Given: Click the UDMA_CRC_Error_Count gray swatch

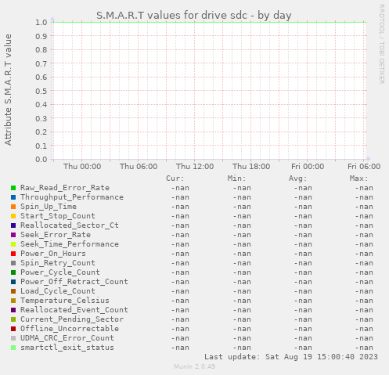Looking at the screenshot, I should click(13, 338).
